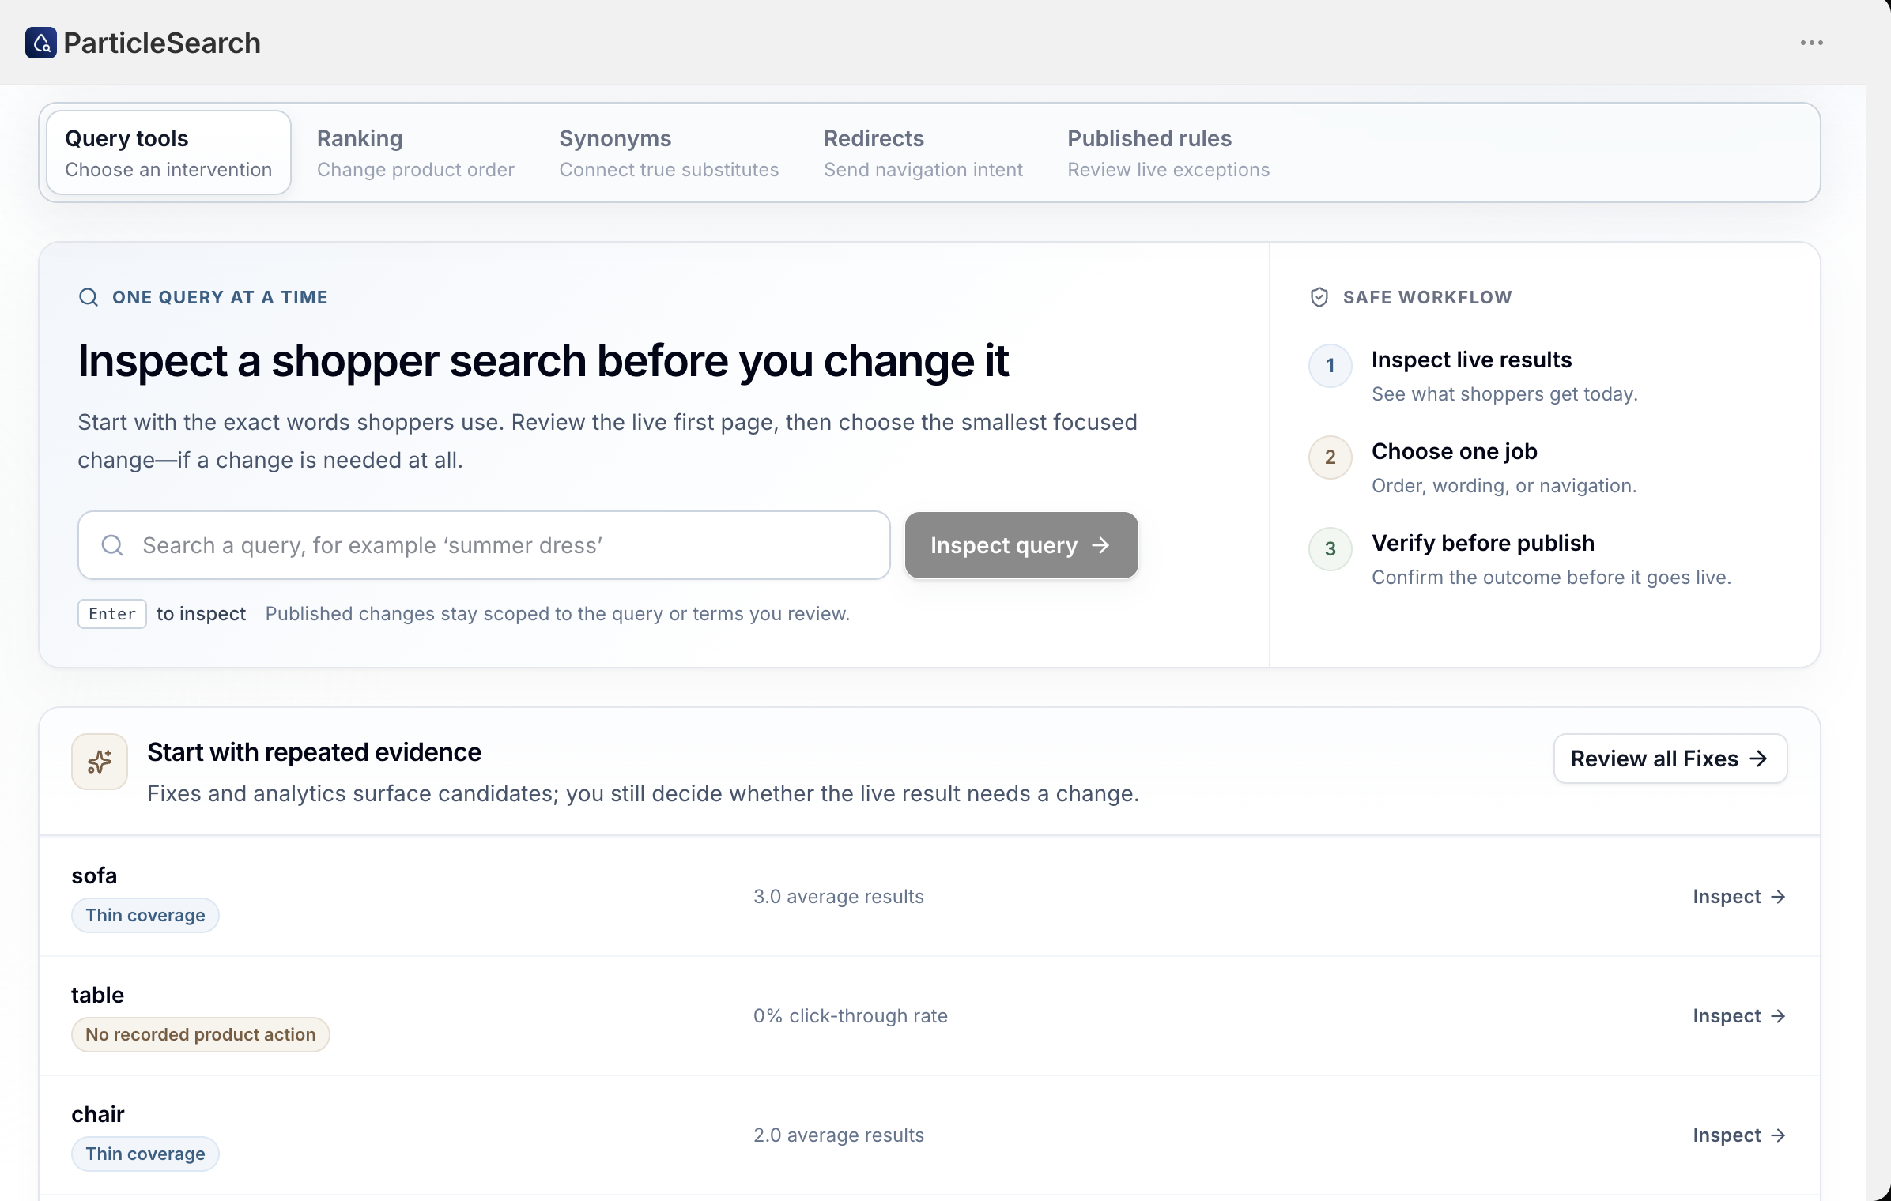1891x1201 pixels.
Task: Click the search icon inside the query field
Action: pos(112,545)
